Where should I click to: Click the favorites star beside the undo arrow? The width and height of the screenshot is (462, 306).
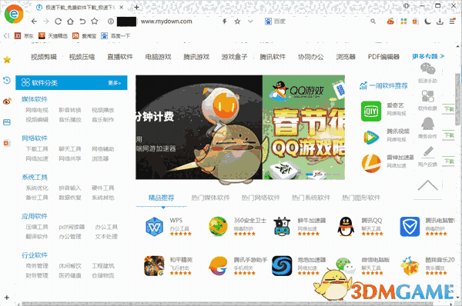tap(95, 22)
